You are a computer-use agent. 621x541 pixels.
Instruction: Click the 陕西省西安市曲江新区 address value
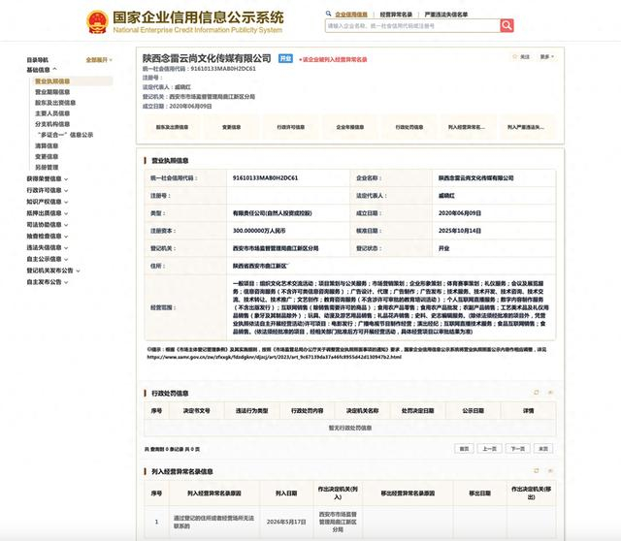[x=260, y=266]
